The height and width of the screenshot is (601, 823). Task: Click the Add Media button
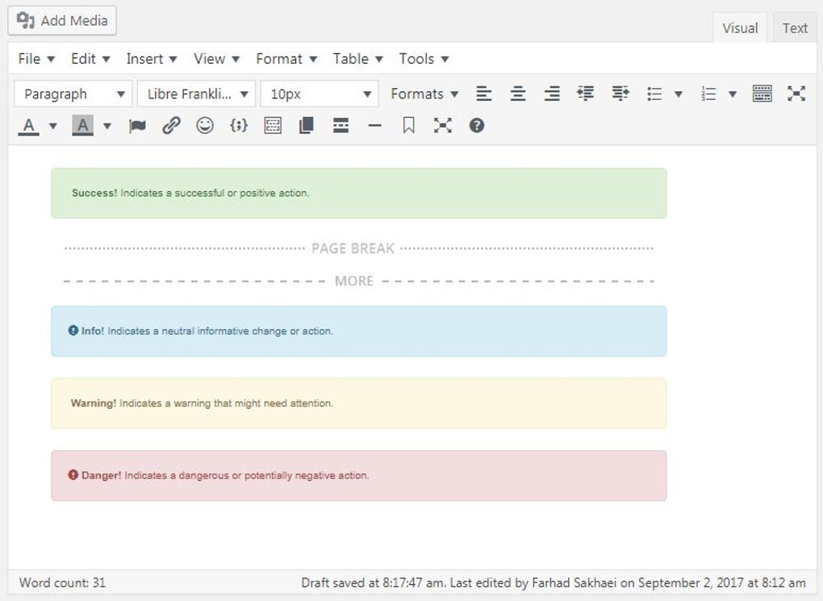tap(61, 21)
